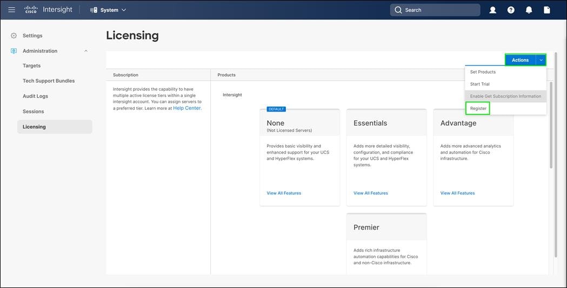
Task: Select the None license tier card
Action: pyautogui.click(x=300, y=157)
